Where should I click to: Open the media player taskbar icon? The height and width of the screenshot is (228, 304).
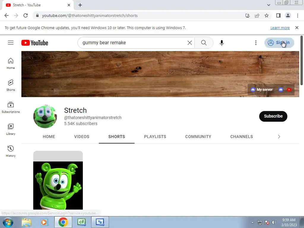44,222
